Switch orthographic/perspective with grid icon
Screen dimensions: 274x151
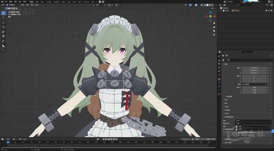pos(214,35)
